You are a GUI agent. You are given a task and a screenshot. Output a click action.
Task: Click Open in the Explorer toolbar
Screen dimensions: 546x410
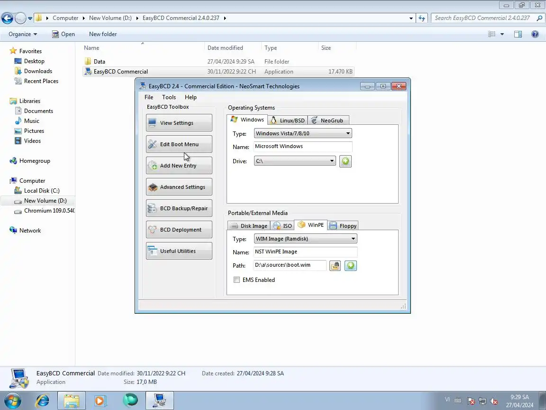tap(64, 34)
